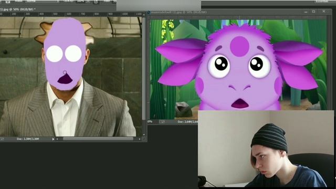The image size is (336, 189).
Task: Click the purple painted mouth shape on canvas
Action: [65, 79]
